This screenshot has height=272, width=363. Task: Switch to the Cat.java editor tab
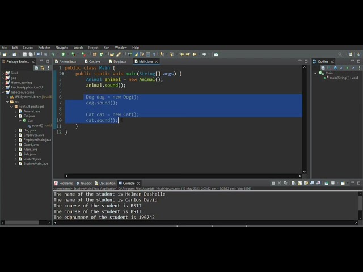pyautogui.click(x=92, y=62)
